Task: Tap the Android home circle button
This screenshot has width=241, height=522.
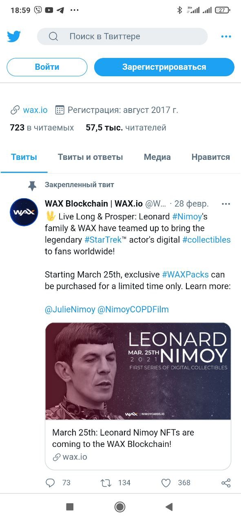Action: [x=120, y=507]
